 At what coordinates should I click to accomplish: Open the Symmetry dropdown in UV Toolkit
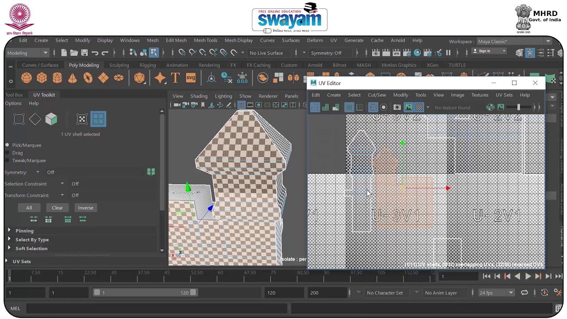(38, 172)
